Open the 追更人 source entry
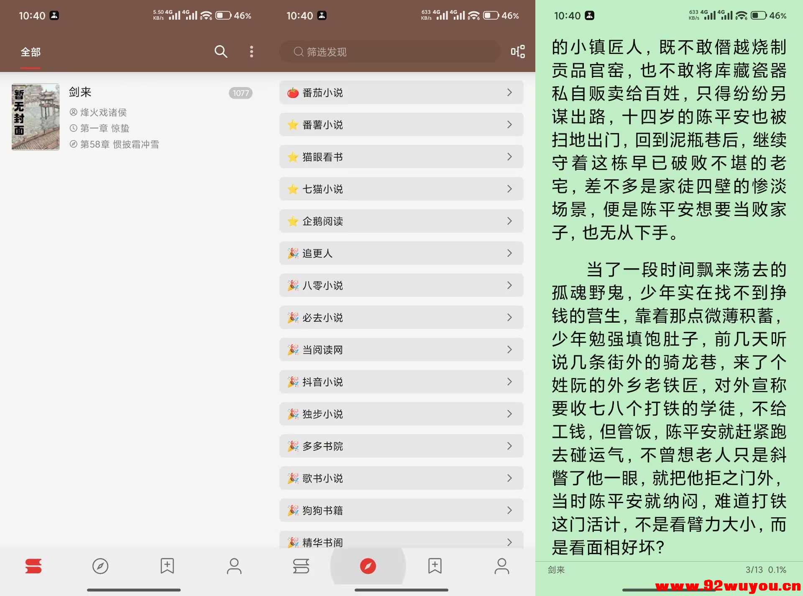 [x=401, y=253]
